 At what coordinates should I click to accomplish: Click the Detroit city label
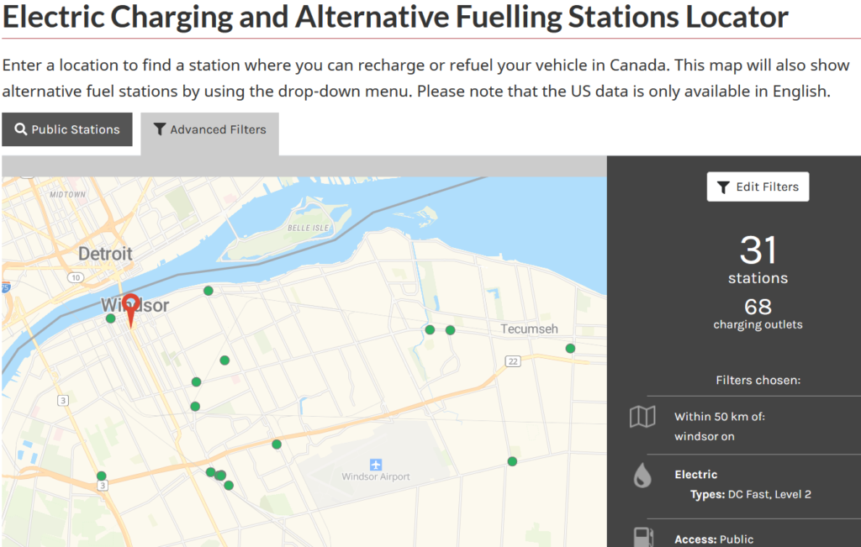point(105,254)
